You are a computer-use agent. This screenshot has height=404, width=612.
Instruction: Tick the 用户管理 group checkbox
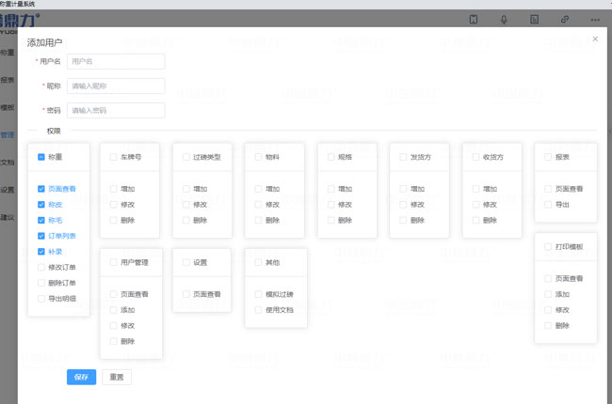[114, 262]
